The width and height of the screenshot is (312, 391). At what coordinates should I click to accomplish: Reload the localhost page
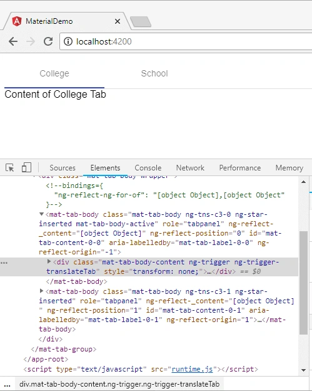tap(48, 41)
